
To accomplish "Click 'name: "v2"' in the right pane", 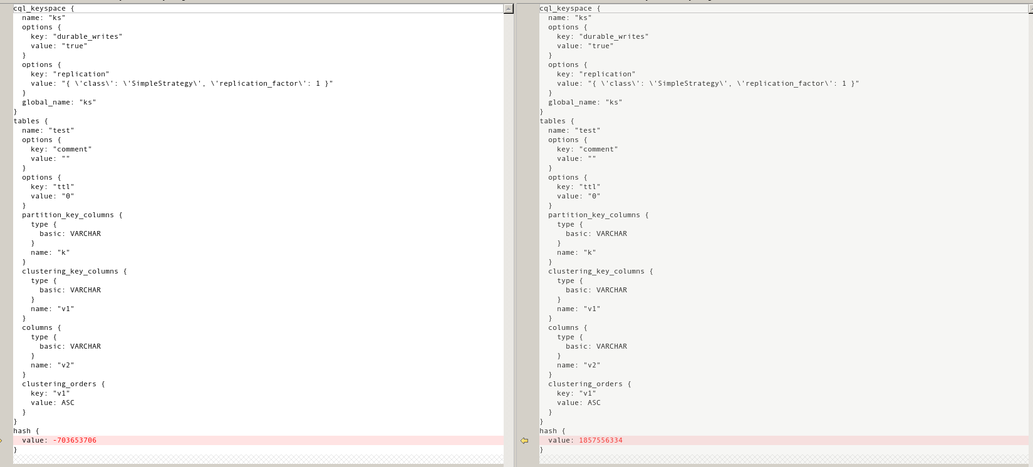I will 578,366.
